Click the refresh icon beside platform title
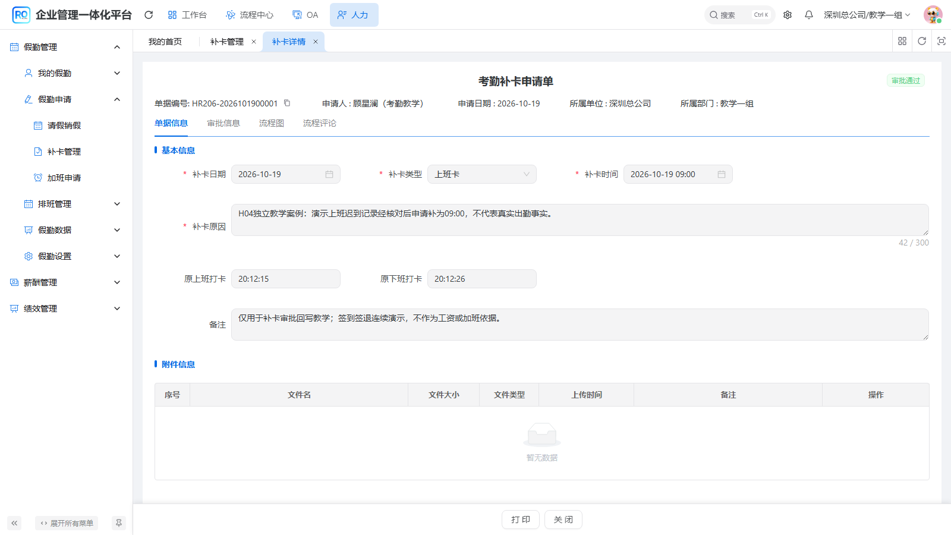This screenshot has height=535, width=951. click(149, 15)
